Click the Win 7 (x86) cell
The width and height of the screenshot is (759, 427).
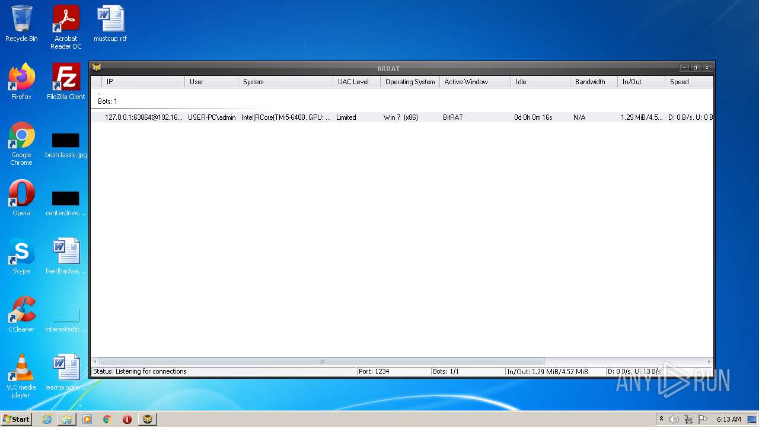pos(401,117)
